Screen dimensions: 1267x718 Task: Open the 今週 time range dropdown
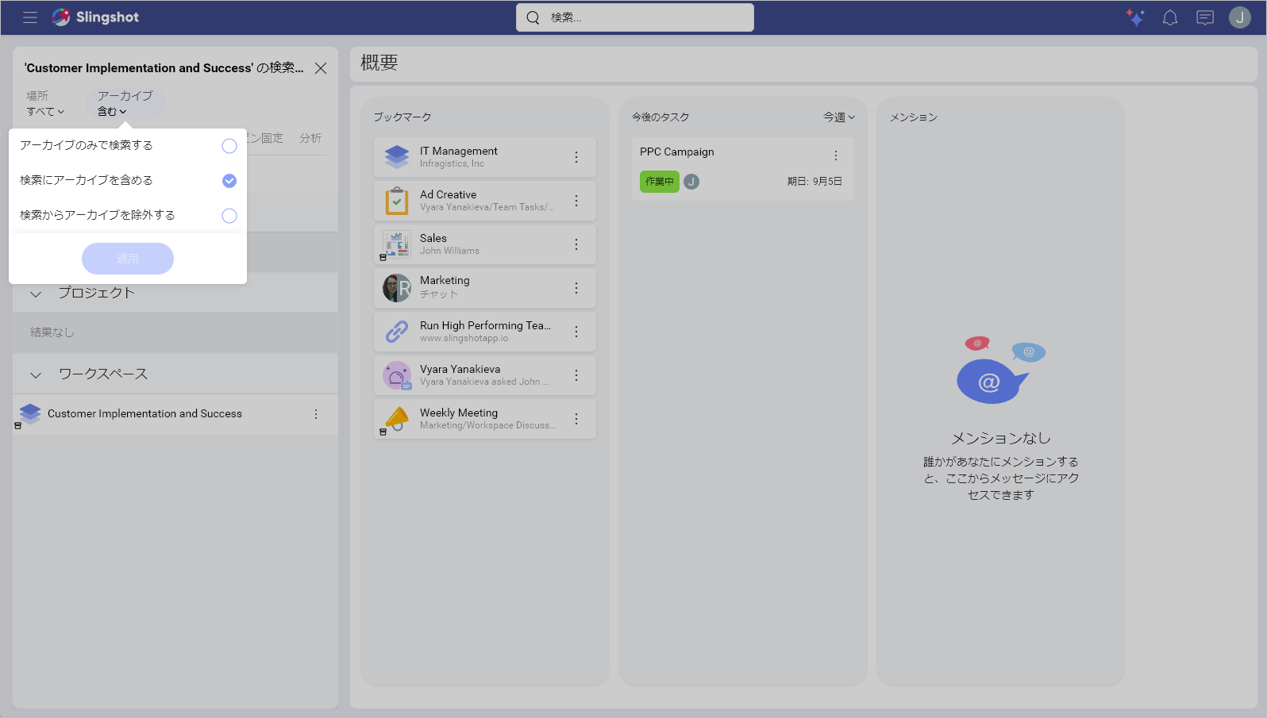click(x=839, y=117)
